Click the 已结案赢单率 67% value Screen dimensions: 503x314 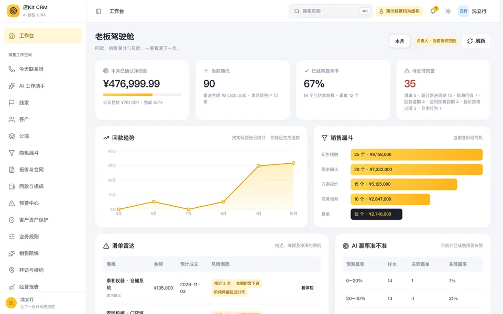click(x=314, y=84)
